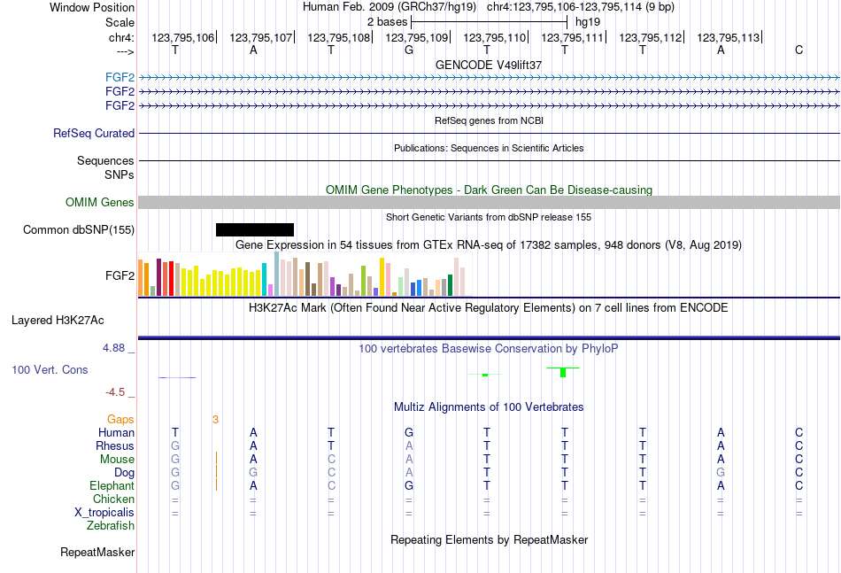
Task: Click the 4.88 upper scale value
Action: pyautogui.click(x=113, y=348)
